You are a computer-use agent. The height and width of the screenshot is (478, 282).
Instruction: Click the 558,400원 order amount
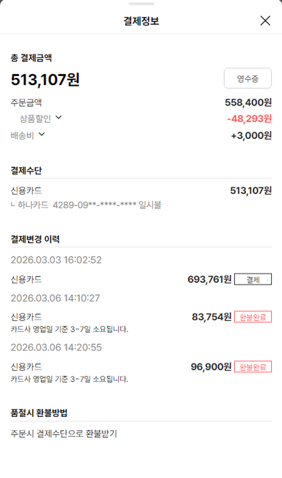pyautogui.click(x=248, y=102)
